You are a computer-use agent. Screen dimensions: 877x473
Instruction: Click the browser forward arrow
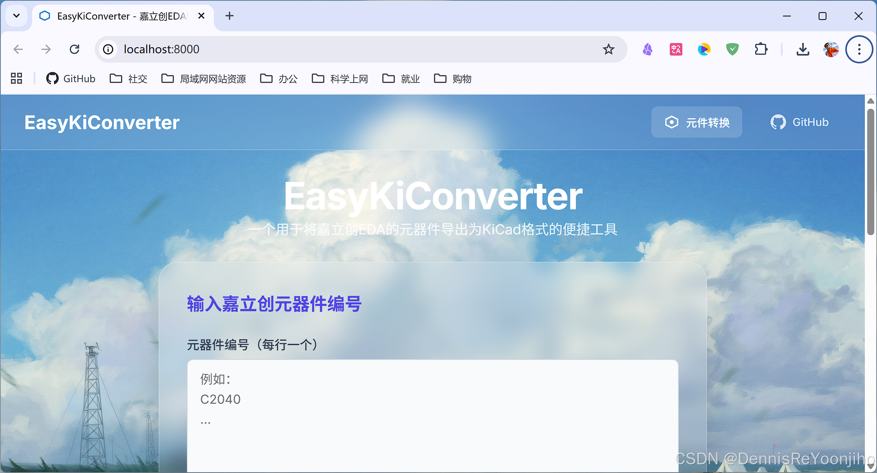click(x=46, y=49)
